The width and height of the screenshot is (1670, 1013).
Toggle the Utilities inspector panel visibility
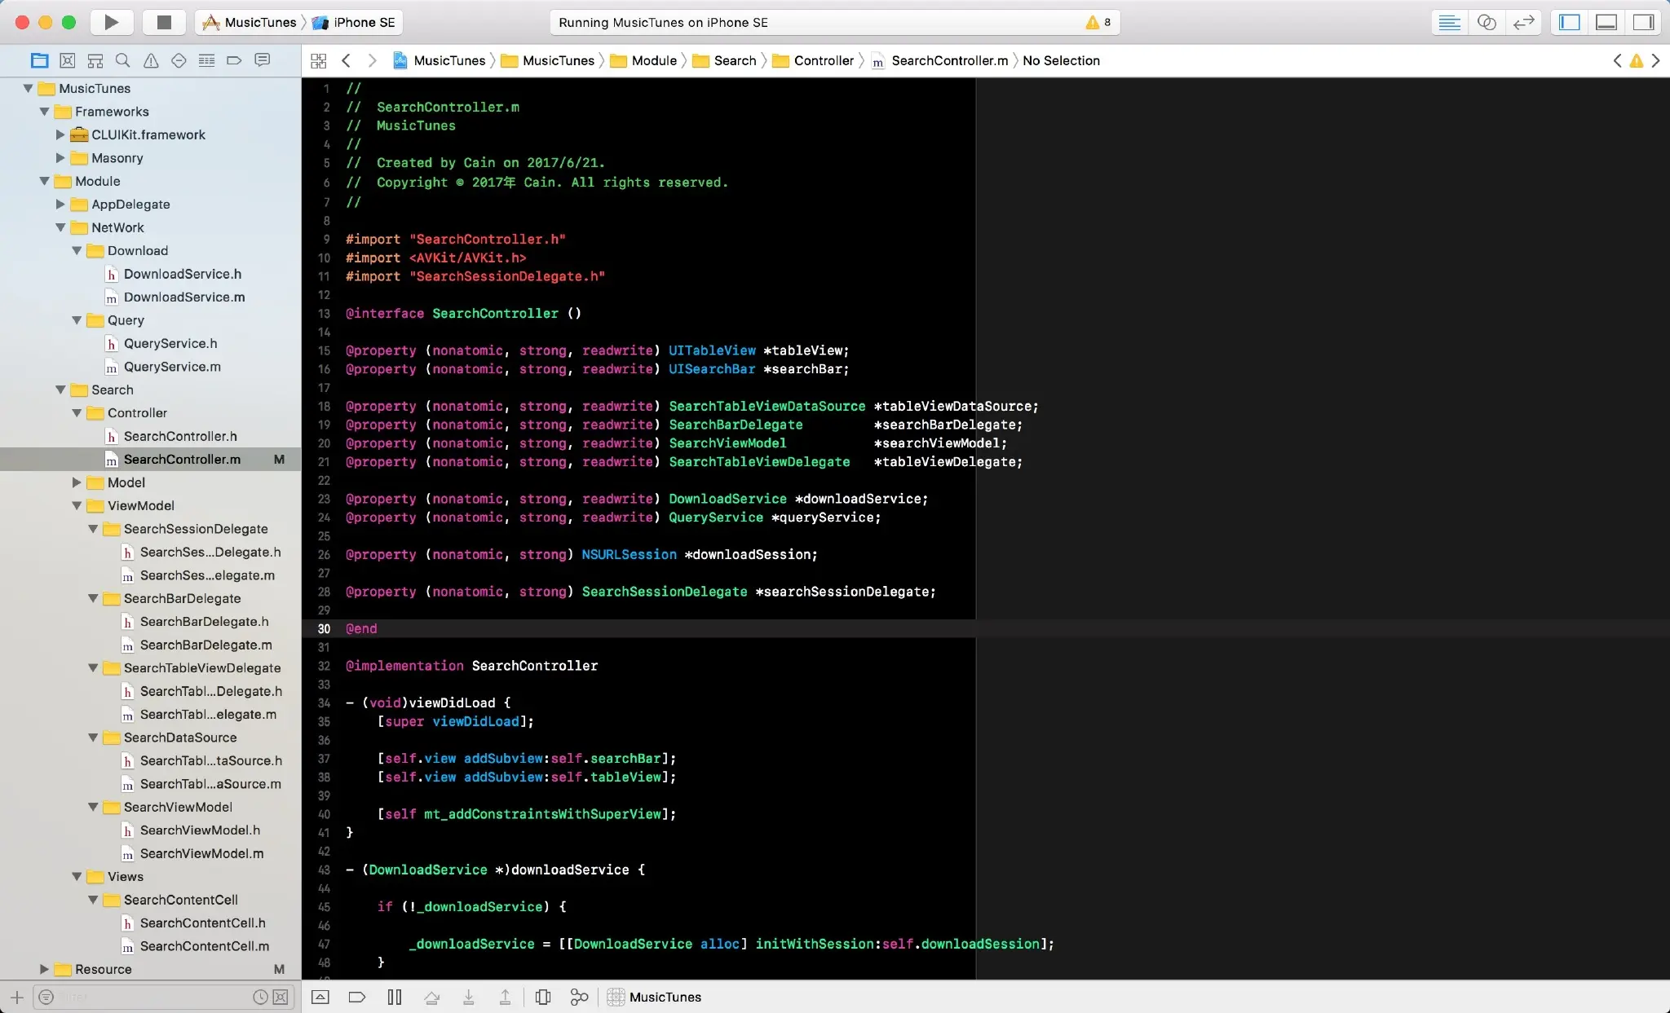point(1643,22)
